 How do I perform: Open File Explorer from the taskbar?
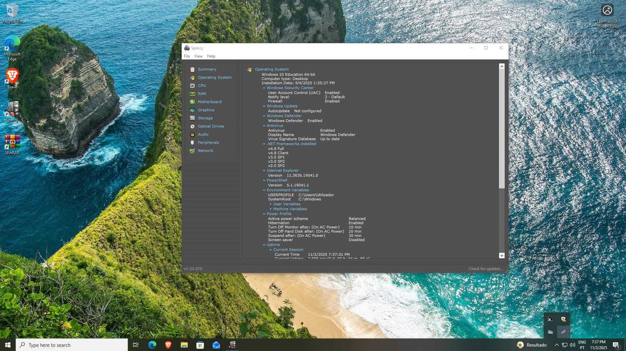[x=184, y=345]
